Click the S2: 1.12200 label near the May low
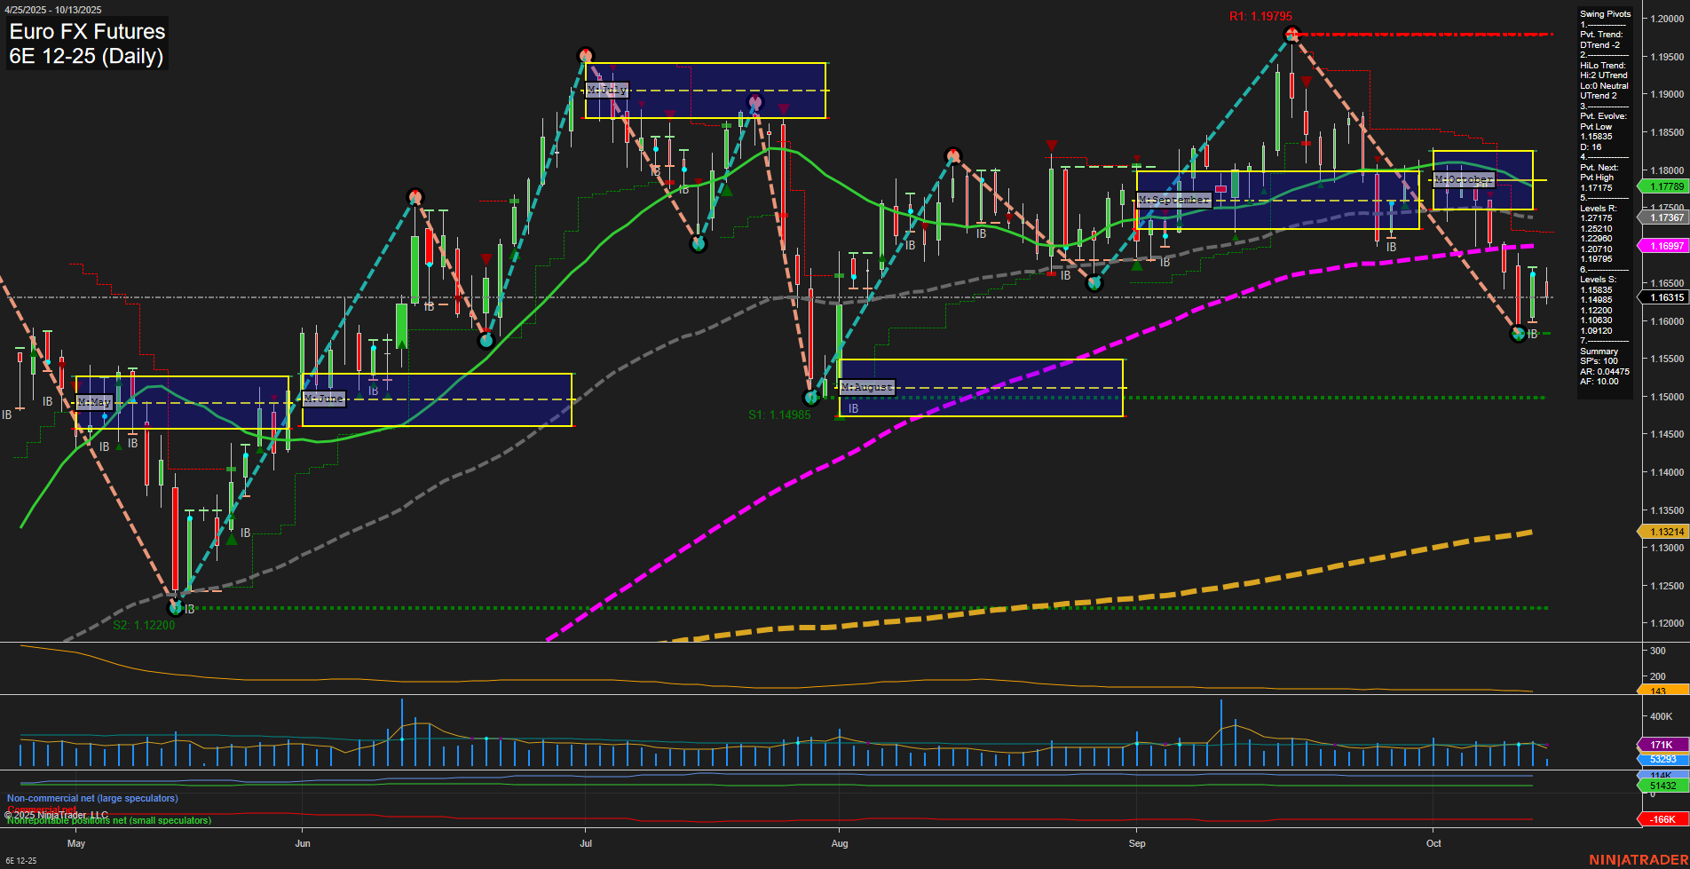1690x869 pixels. pyautogui.click(x=144, y=624)
